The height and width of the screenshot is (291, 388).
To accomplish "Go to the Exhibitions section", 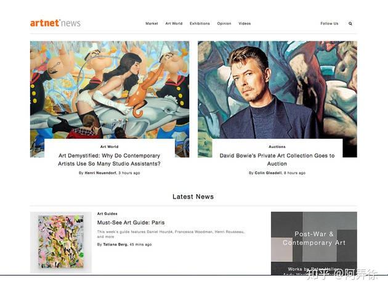I will tap(200, 23).
